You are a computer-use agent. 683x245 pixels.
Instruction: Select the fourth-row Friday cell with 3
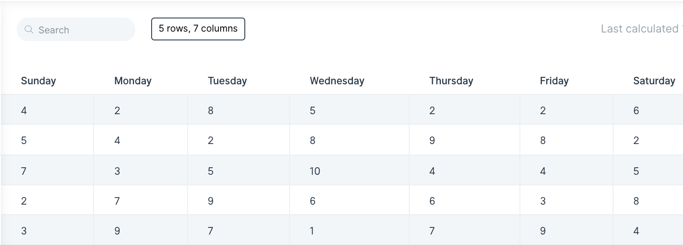tap(567, 200)
